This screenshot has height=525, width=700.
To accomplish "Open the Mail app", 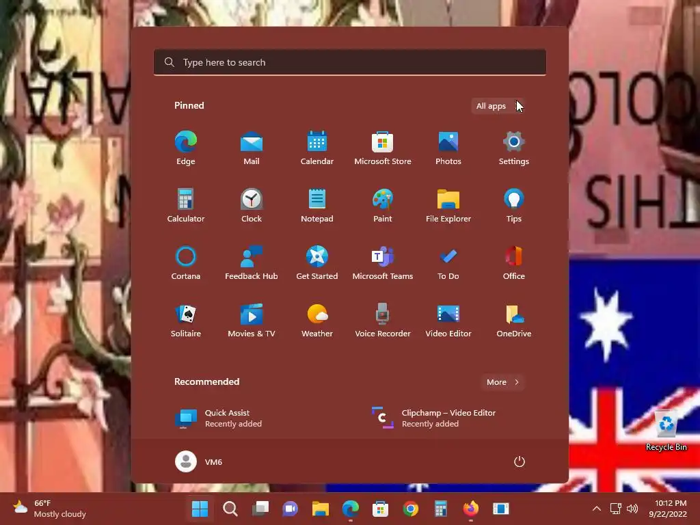I will pyautogui.click(x=252, y=148).
